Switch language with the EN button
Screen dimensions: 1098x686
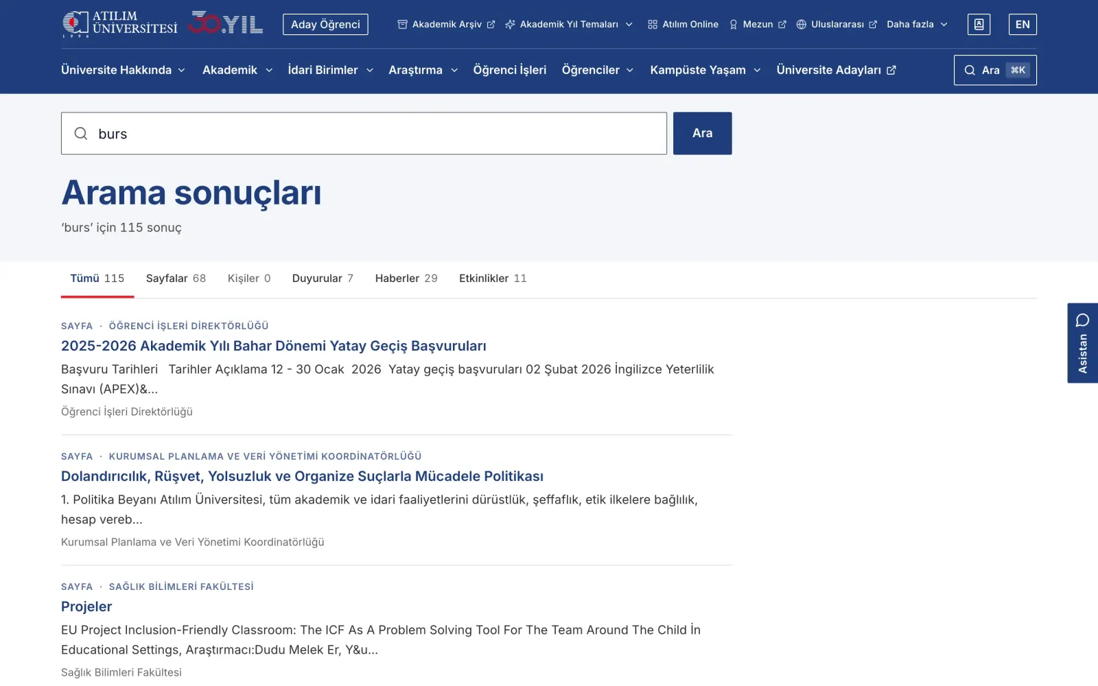(1023, 24)
